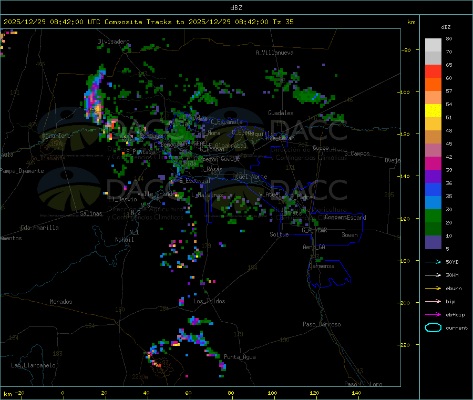
Task: Click the R_Padre place label
Action: coord(301,197)
